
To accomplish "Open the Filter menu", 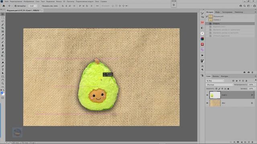I will (x=59, y=2).
